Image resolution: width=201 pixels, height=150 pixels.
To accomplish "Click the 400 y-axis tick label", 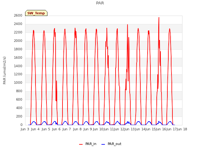I will click(x=19, y=108).
